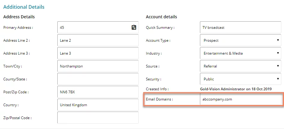Click the Primary Address input field
The height and width of the screenshot is (129, 284).
98,27
